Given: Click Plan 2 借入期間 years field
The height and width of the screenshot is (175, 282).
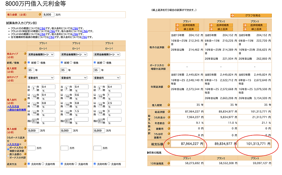Looking at the screenshot, I should pos(64,70).
